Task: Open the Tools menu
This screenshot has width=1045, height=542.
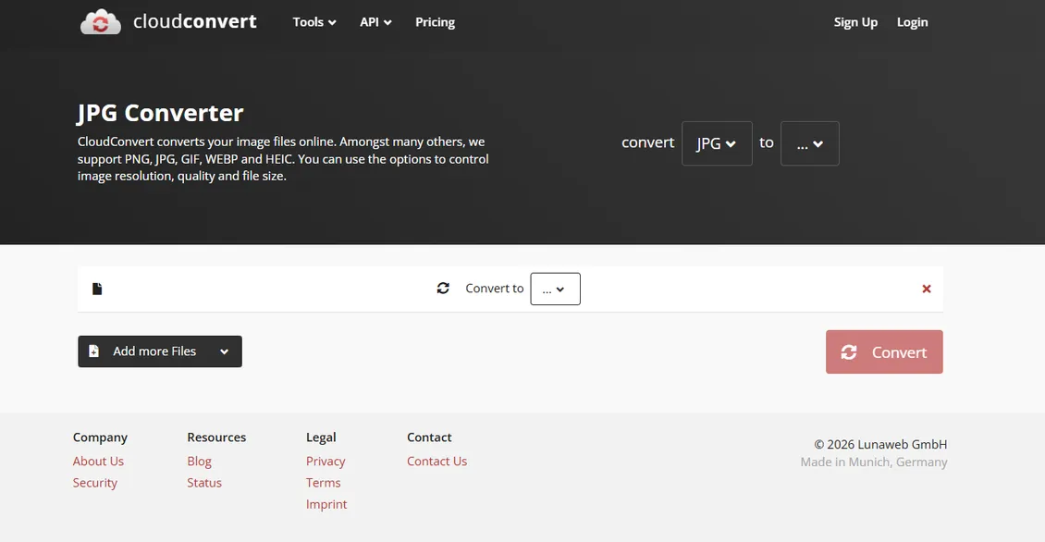Action: point(314,22)
